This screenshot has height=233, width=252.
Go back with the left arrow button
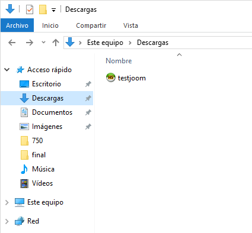coord(12,43)
